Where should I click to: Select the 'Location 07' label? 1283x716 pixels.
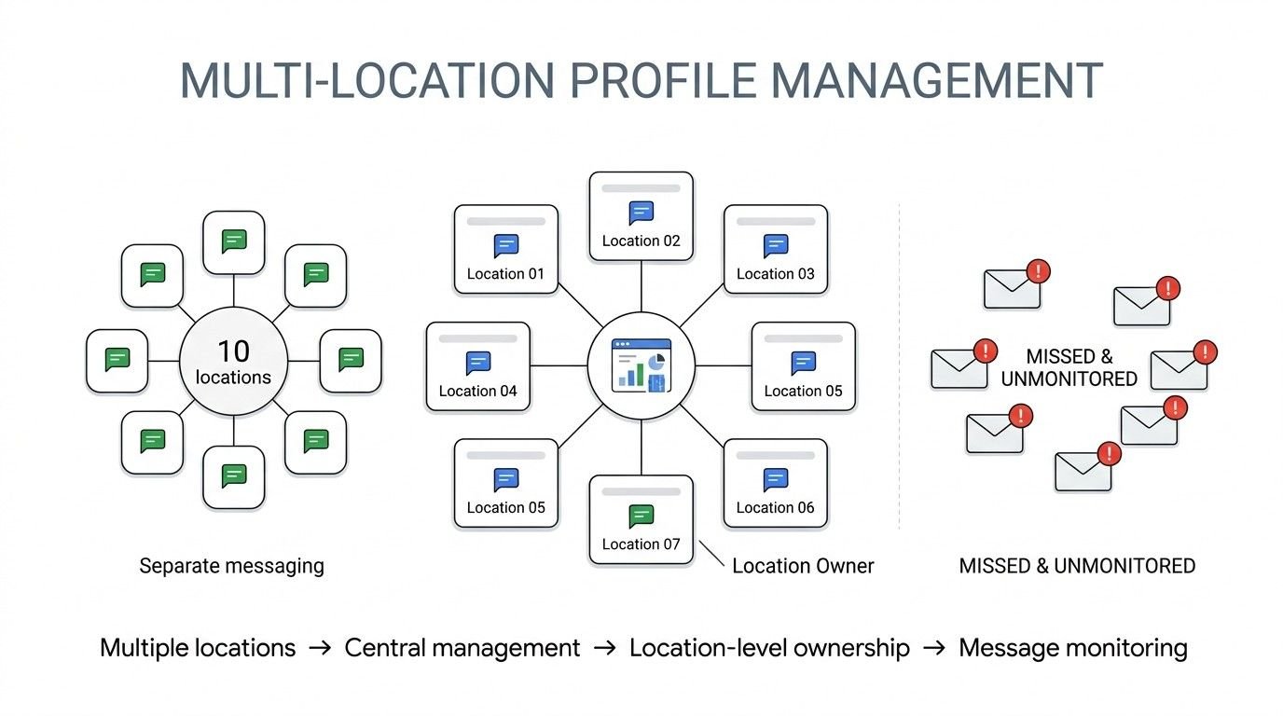click(x=641, y=544)
